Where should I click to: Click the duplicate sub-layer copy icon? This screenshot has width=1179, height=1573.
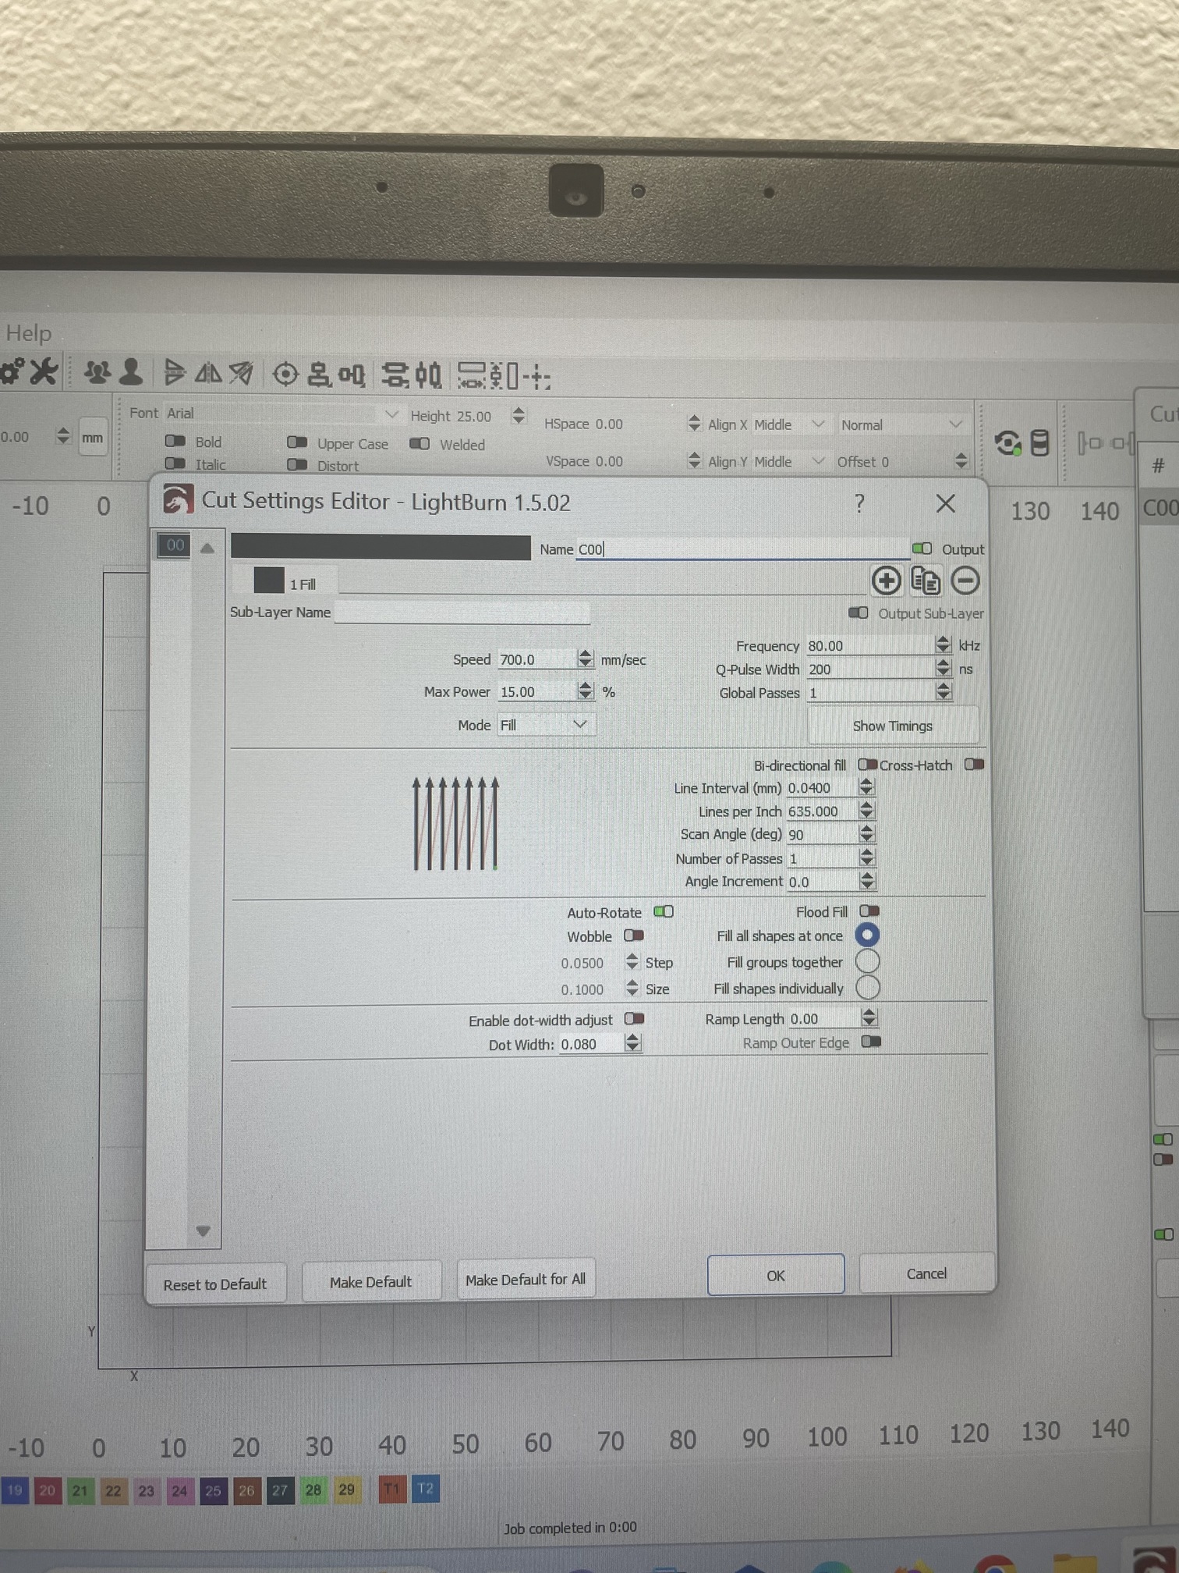926,581
